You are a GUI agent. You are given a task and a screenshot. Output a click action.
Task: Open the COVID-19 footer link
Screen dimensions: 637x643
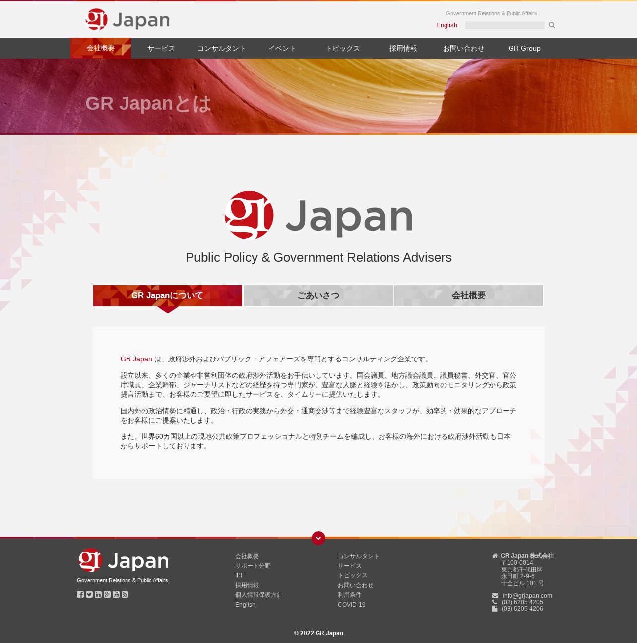tap(351, 605)
